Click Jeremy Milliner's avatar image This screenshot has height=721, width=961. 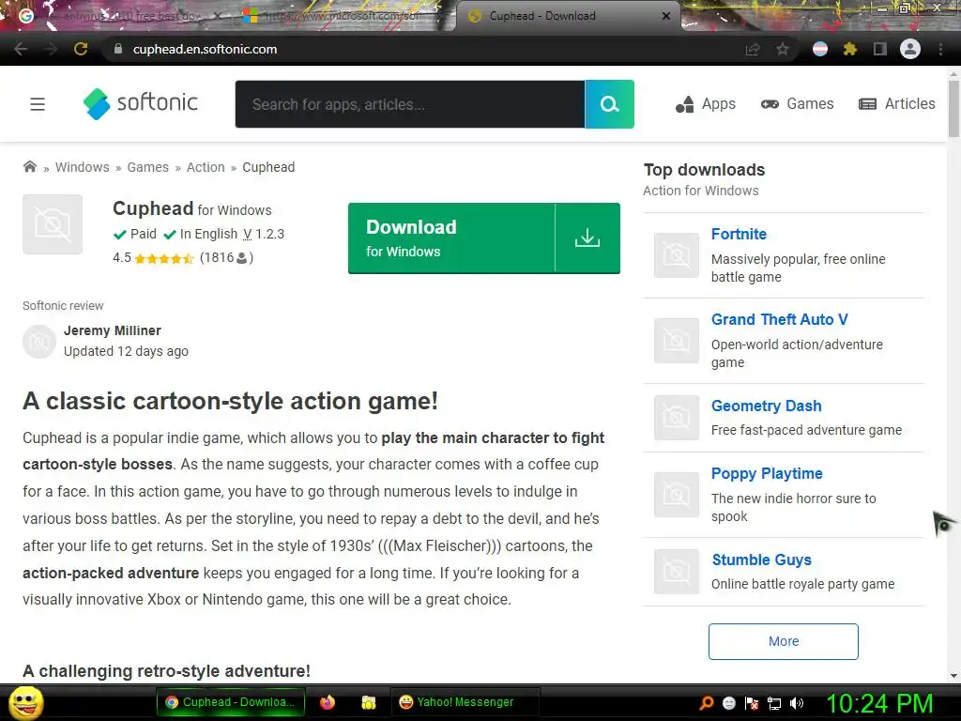[39, 342]
